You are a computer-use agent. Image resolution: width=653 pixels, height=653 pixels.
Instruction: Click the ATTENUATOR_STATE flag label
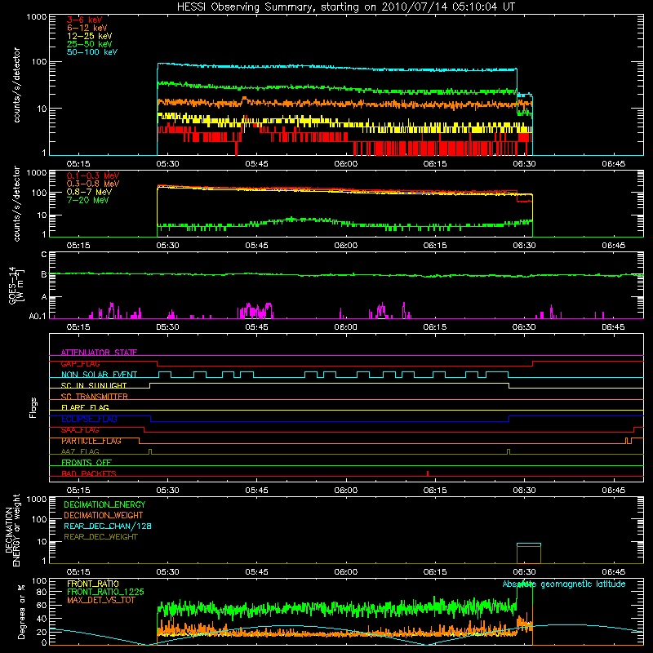99,353
